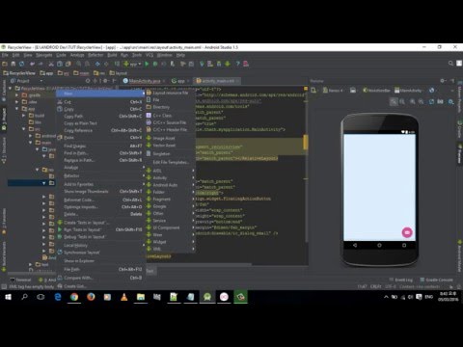Open the Build menu in the menu bar

click(112, 55)
